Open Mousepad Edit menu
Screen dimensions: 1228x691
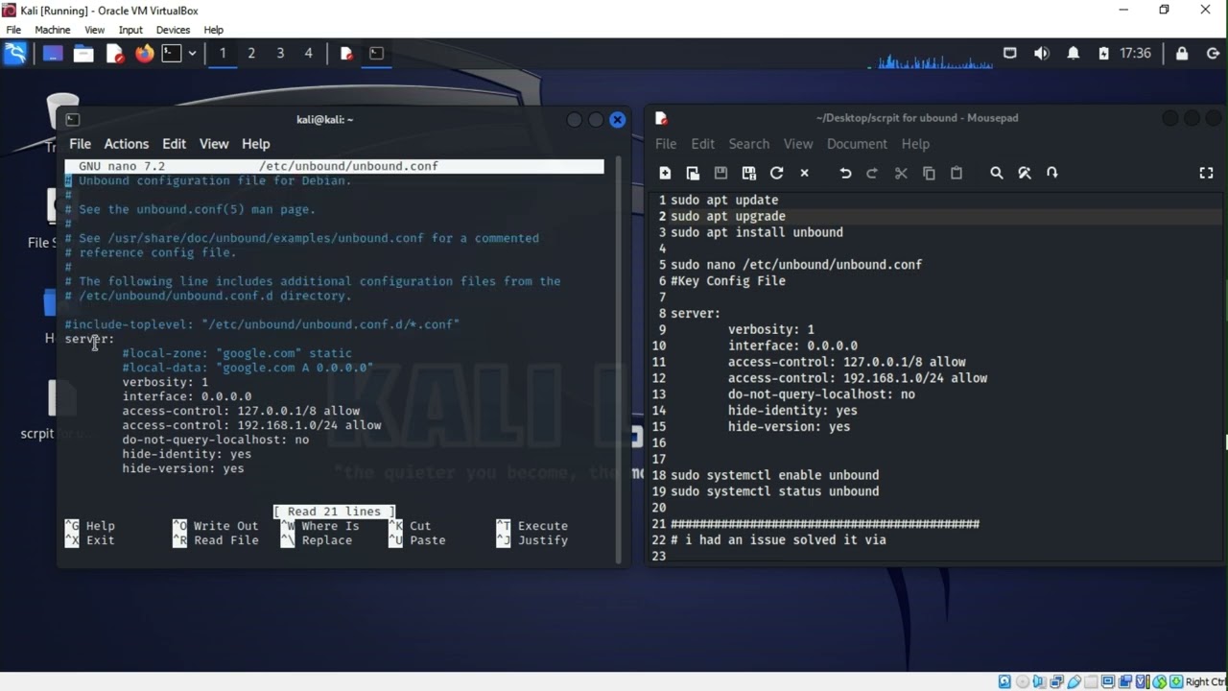[703, 144]
